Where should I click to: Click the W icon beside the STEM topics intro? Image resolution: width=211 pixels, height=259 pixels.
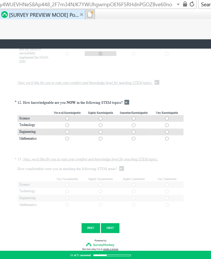click(x=157, y=82)
